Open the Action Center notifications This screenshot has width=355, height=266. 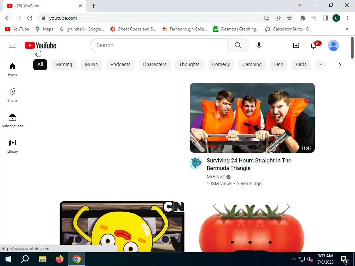coord(344,259)
